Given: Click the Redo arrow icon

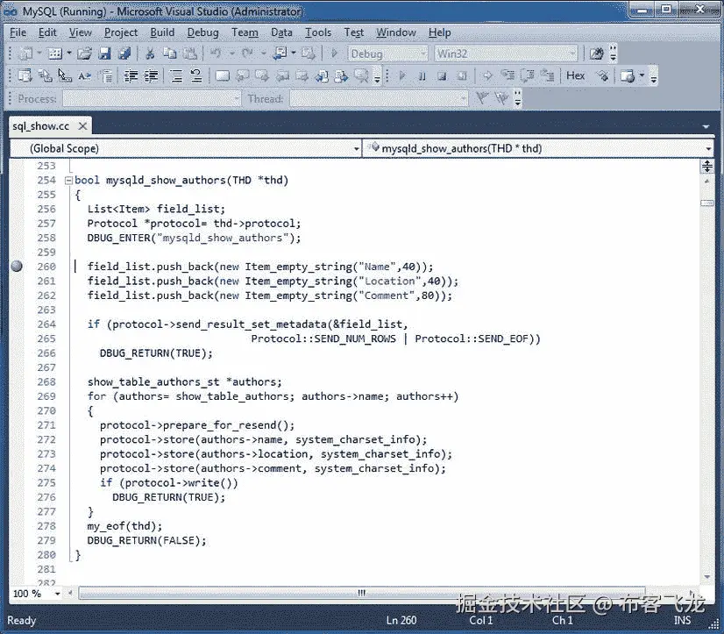Looking at the screenshot, I should [x=247, y=53].
